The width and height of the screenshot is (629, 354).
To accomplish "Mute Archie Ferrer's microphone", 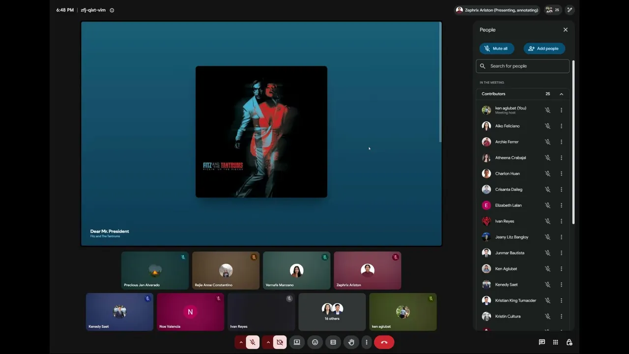I will click(547, 142).
